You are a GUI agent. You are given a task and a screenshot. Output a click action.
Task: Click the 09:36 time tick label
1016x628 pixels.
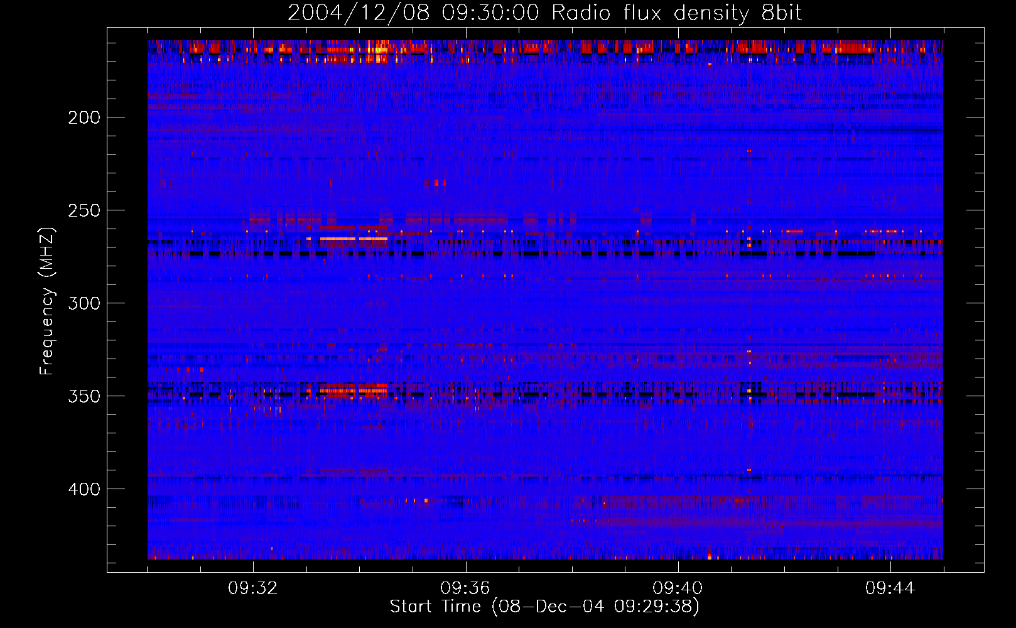point(465,588)
